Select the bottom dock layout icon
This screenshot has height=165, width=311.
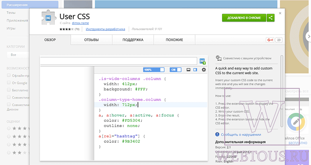point(189,70)
